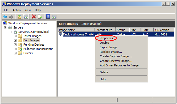The width and height of the screenshot is (177, 104).
Task: Collapse the Server02.Contoso.local node
Action: (10, 32)
